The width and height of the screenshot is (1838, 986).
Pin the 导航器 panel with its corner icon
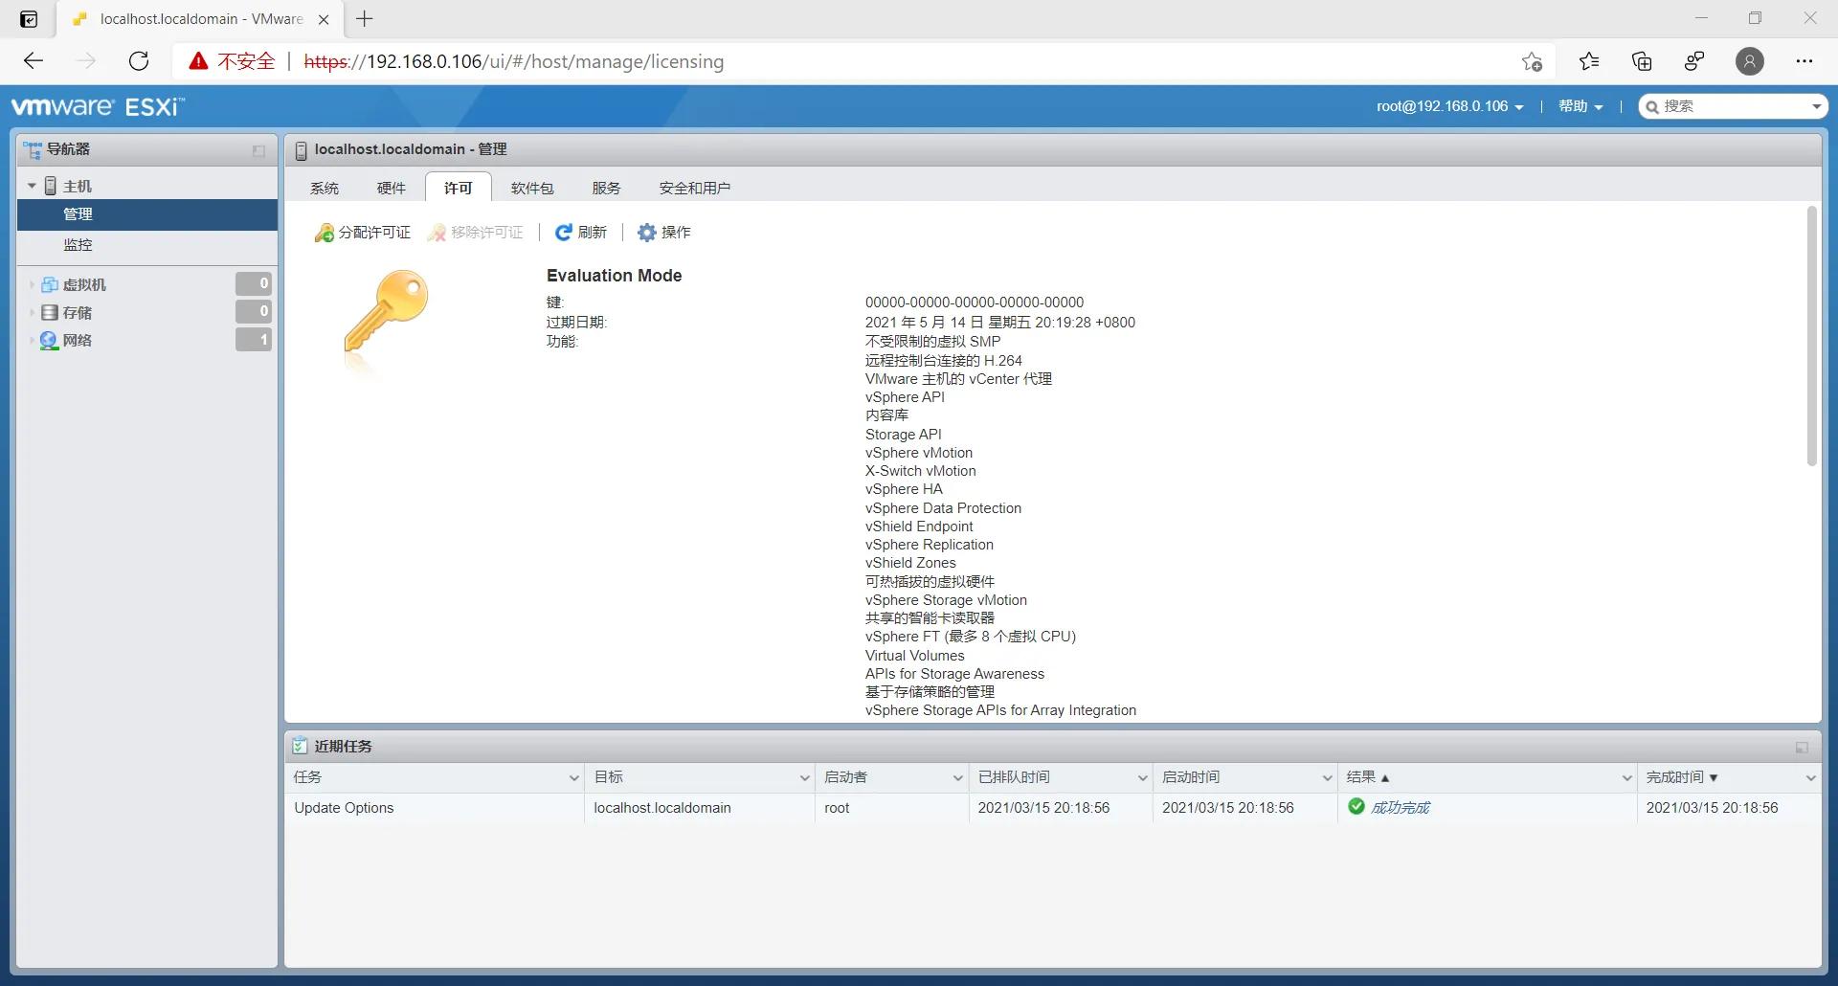(x=257, y=150)
